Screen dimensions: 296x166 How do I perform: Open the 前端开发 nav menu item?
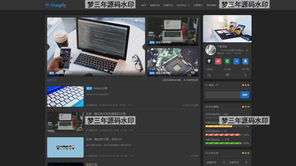[155, 5]
